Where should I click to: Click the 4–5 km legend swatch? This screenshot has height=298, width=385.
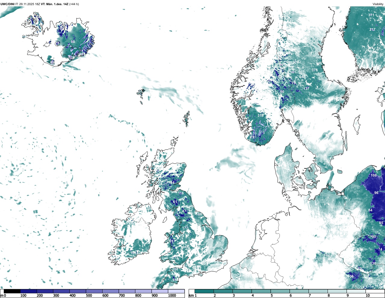click(x=261, y=291)
